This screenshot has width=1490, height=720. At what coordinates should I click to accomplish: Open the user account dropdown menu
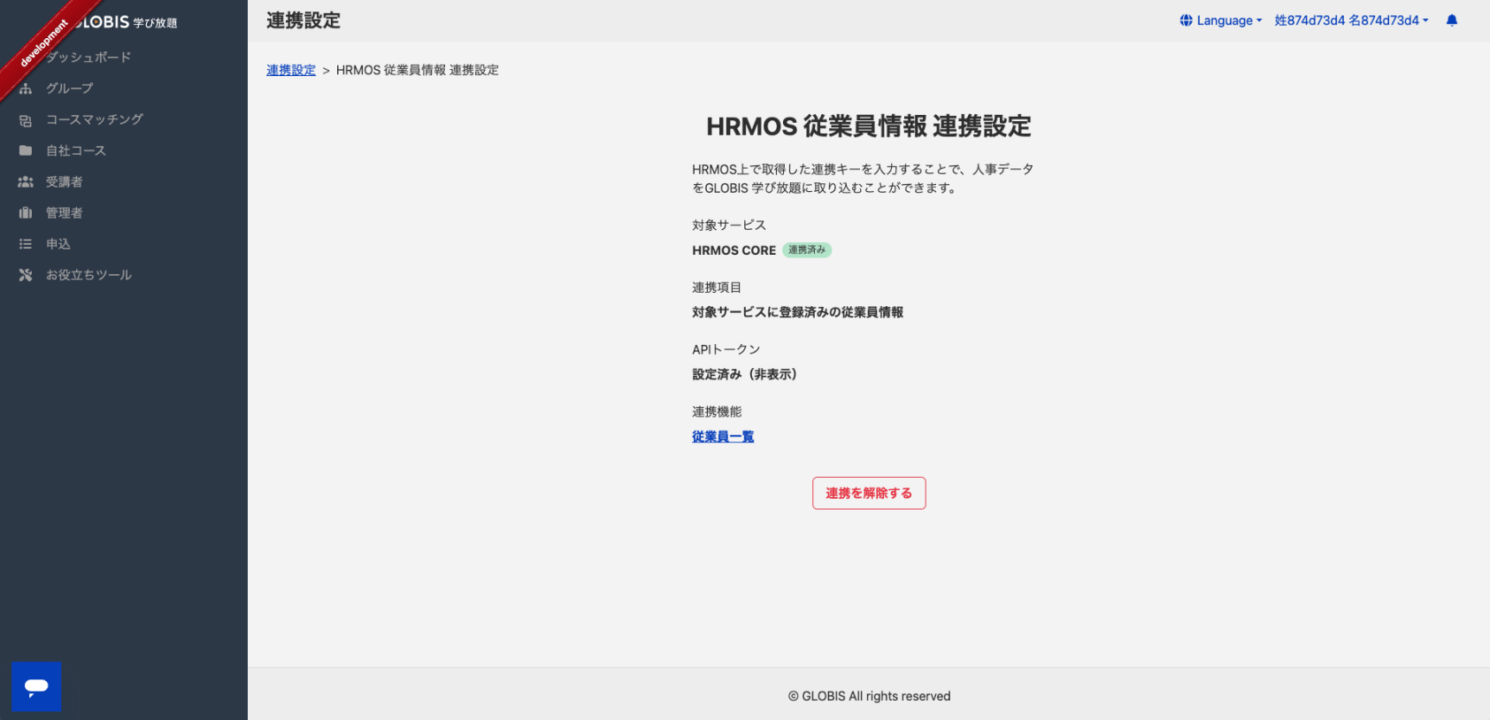pyautogui.click(x=1351, y=20)
